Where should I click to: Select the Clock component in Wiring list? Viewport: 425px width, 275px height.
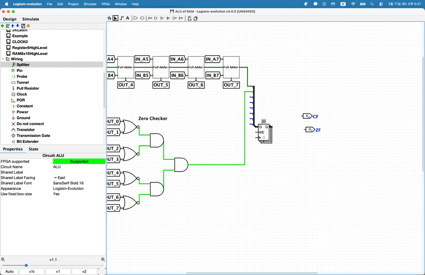22,94
